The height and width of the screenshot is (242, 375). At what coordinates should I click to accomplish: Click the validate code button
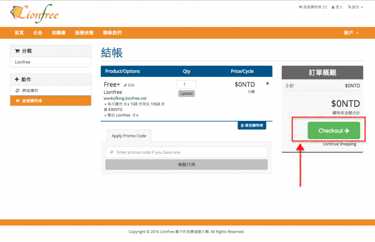point(186,164)
